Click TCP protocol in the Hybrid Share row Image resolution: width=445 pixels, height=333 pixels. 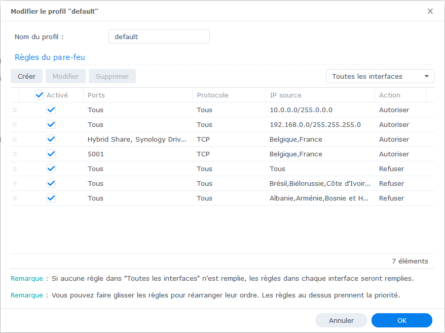tap(203, 140)
